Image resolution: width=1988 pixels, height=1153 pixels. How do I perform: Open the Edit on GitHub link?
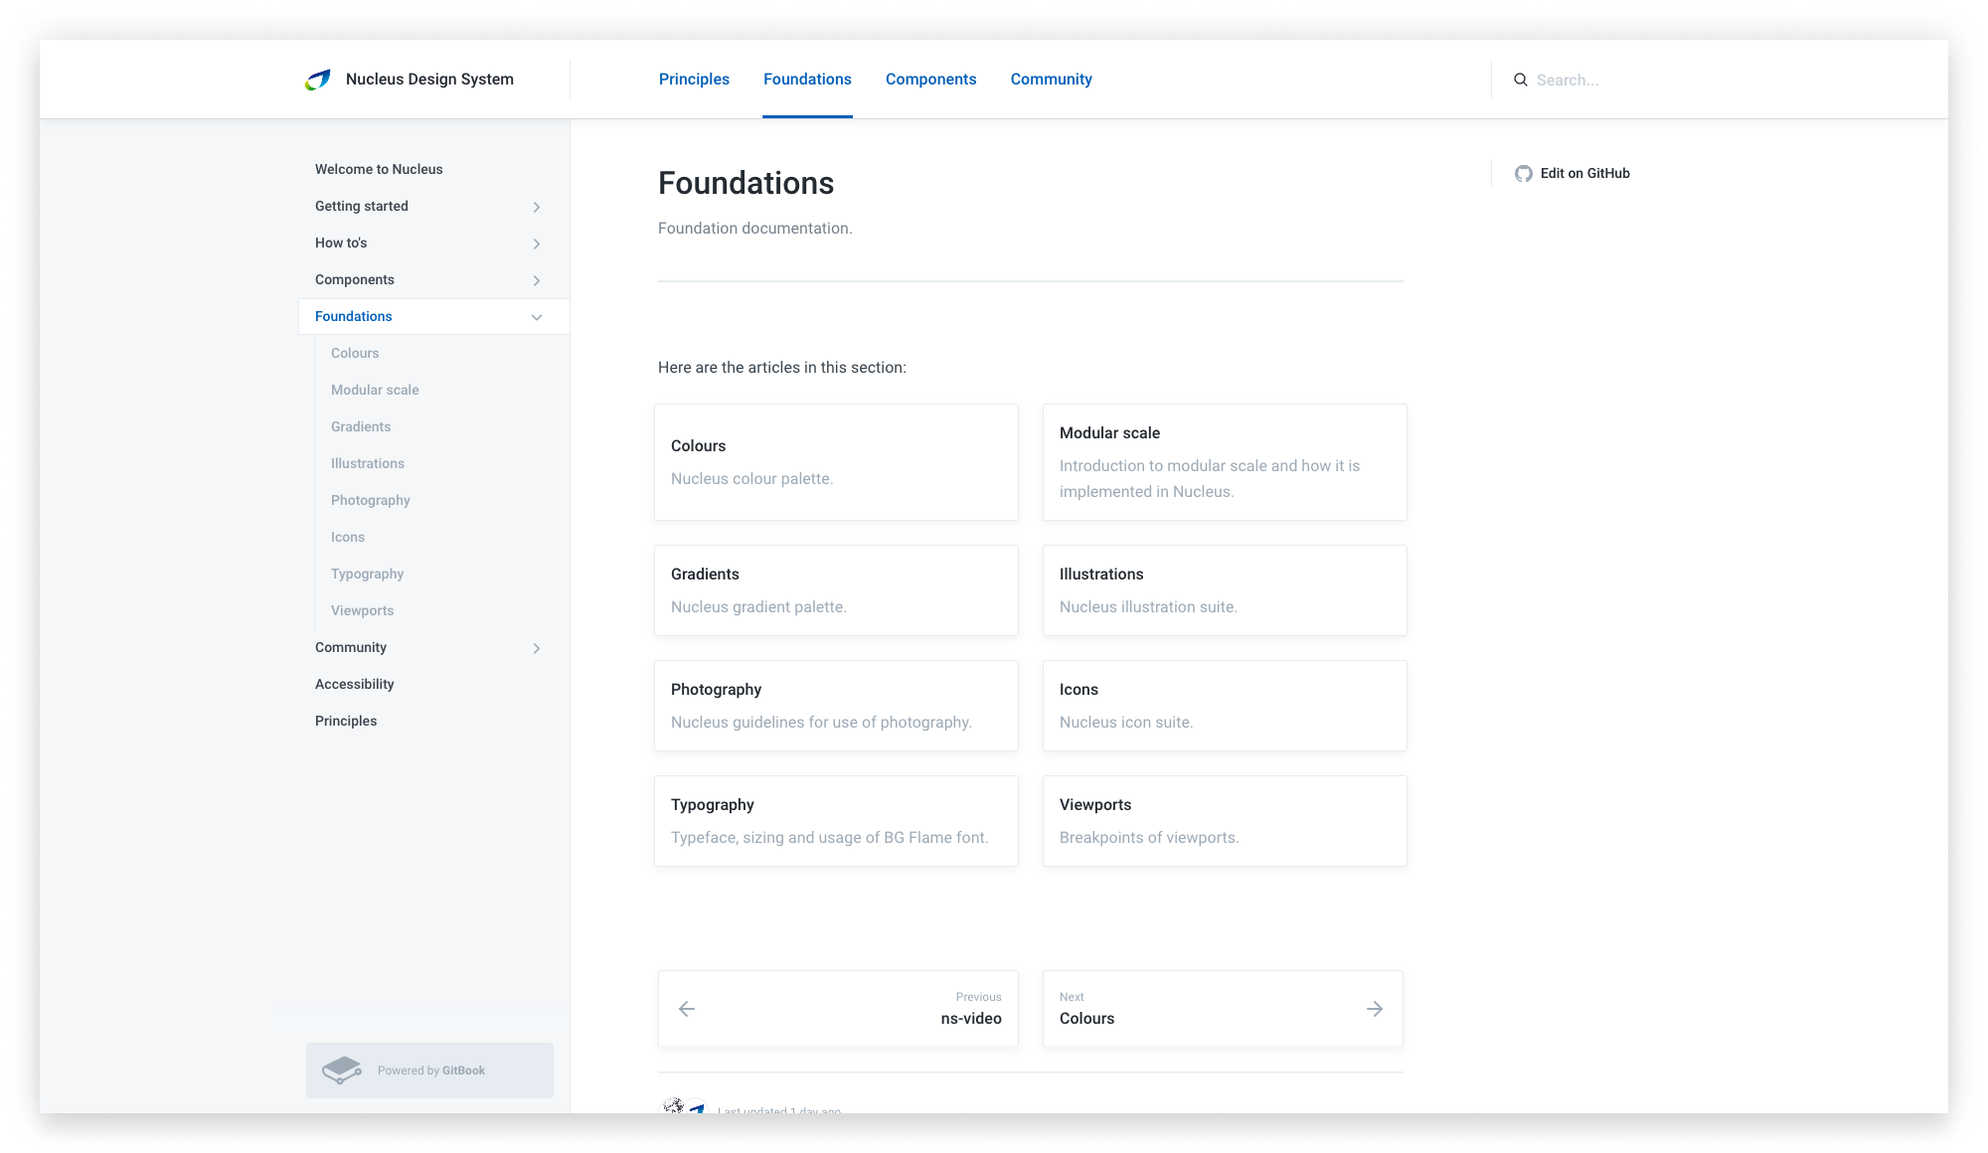1584,173
